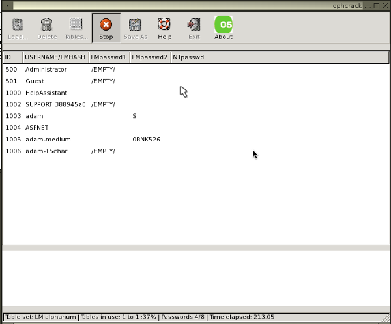This screenshot has width=391, height=324.
Task: Click the LMpasswd2 column header
Action: [x=150, y=57]
